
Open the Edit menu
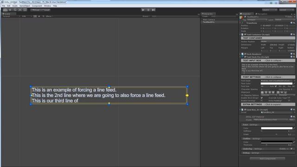tap(9, 6)
